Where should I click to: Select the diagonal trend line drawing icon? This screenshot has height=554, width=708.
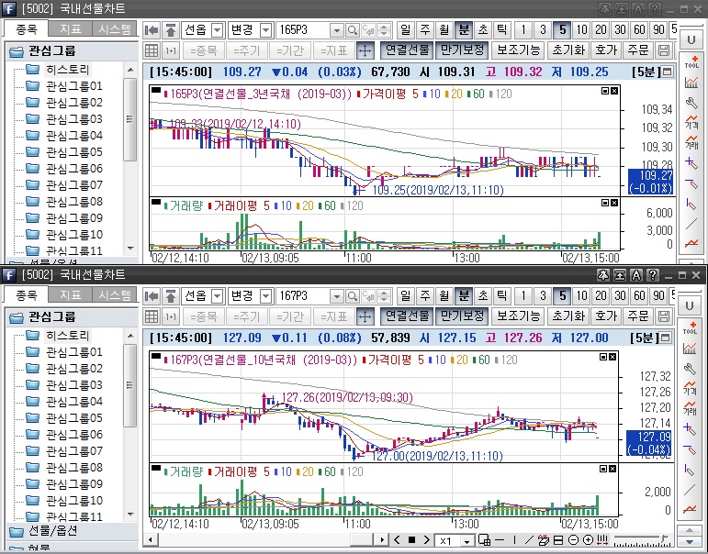pos(529,540)
